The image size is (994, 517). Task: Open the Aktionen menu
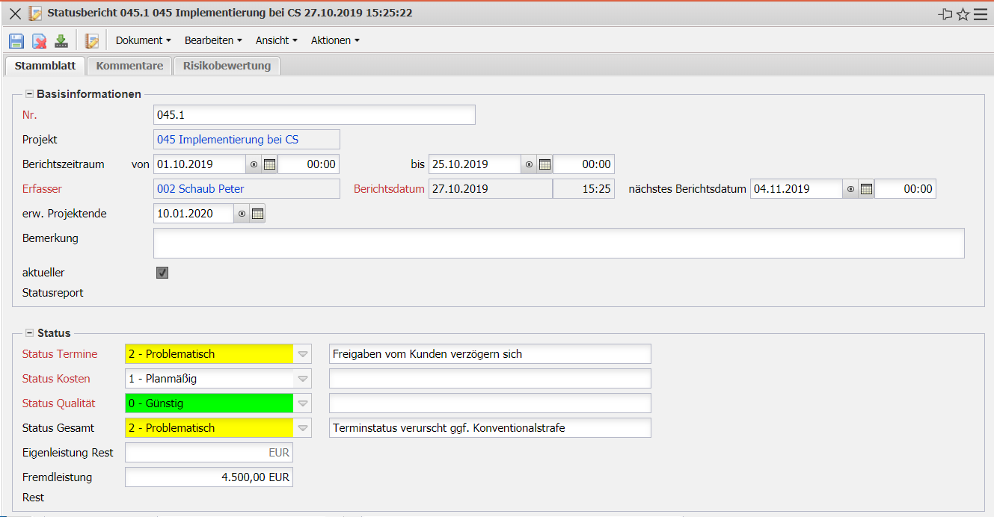click(x=335, y=40)
